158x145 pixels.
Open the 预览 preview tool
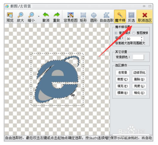coord(10,17)
